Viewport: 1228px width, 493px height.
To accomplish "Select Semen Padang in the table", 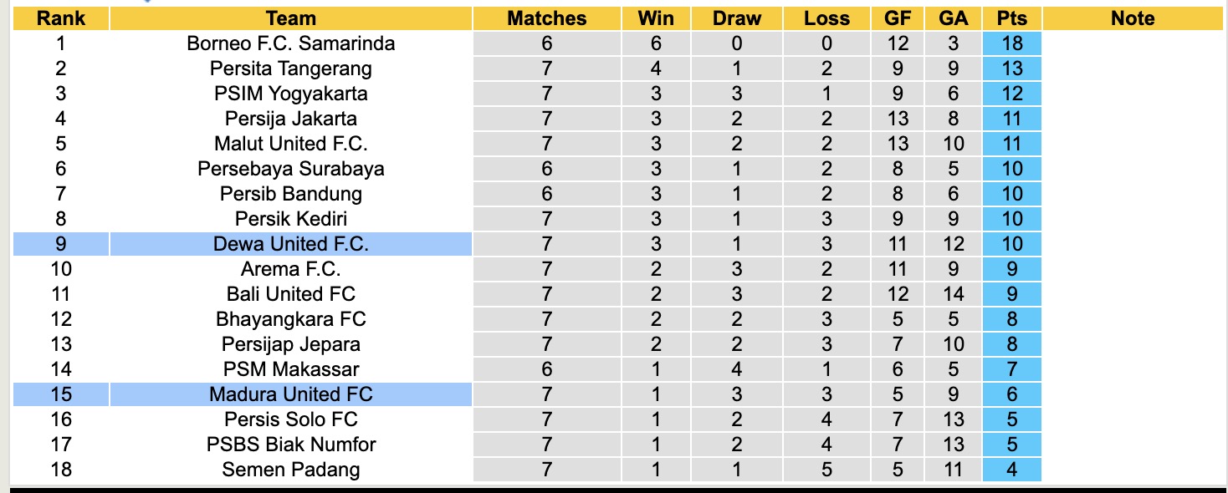I will 290,470.
